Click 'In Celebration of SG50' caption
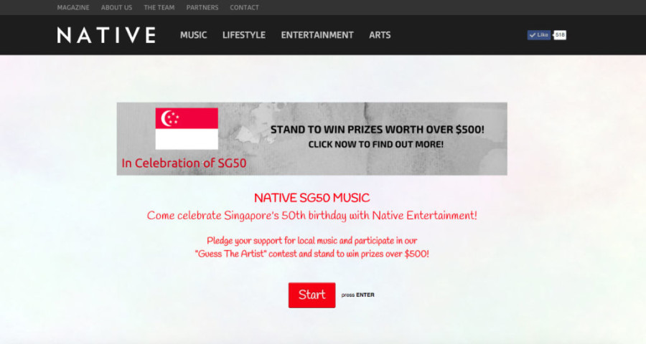646x344 pixels. tap(184, 163)
